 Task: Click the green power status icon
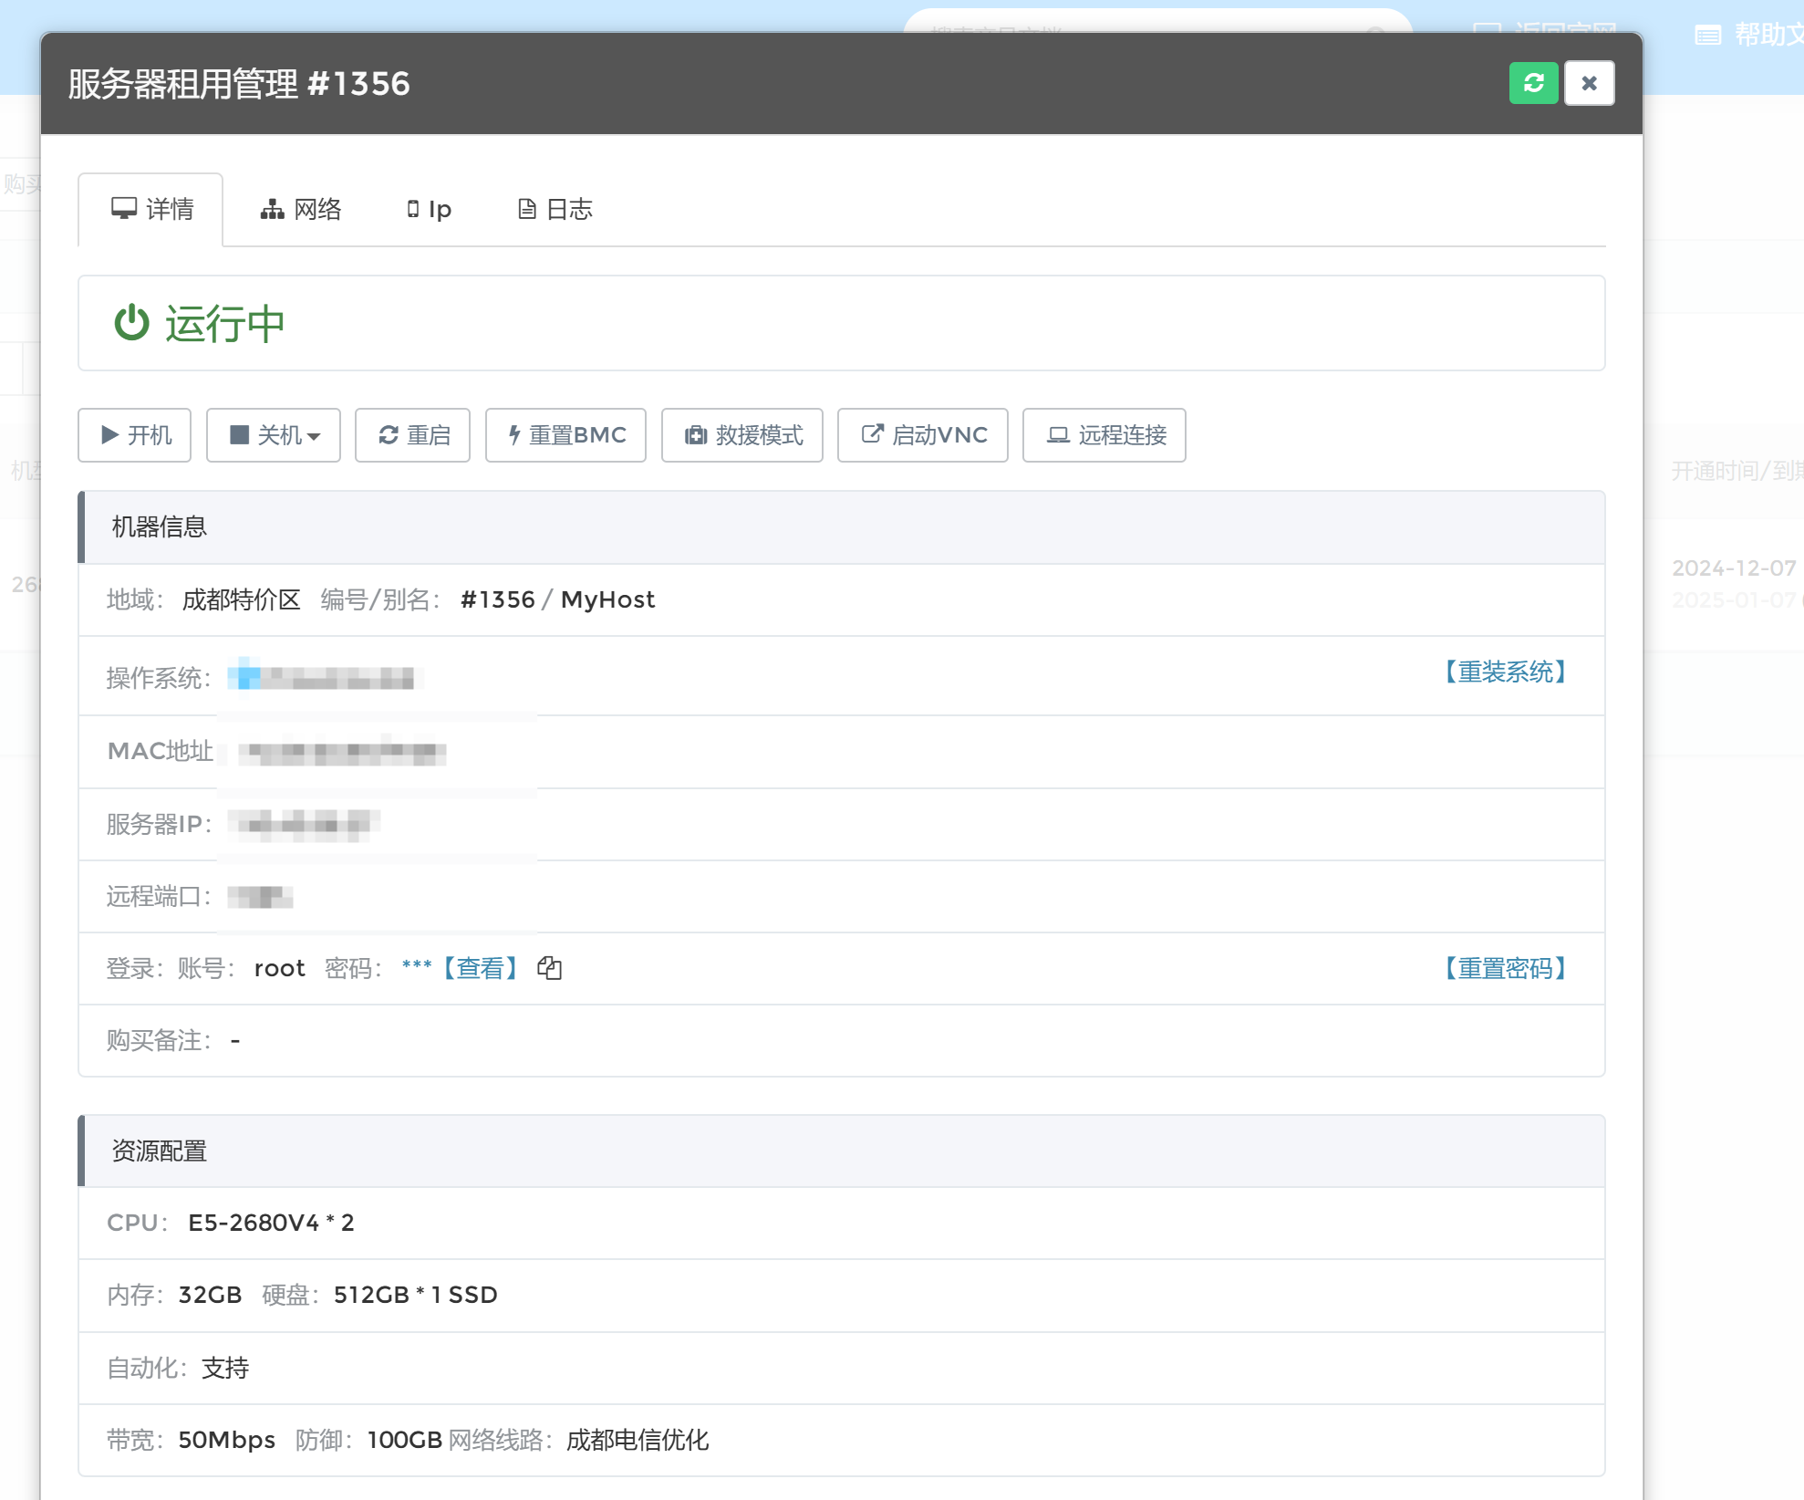pos(131,323)
